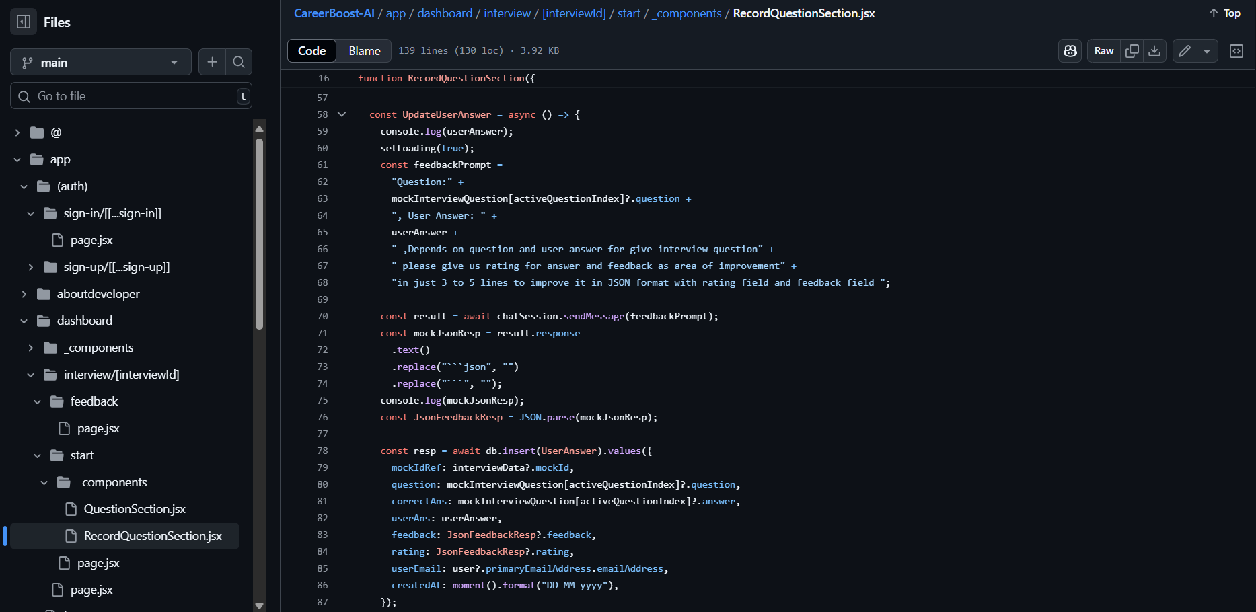Collapse the (auth) folder chevron
Image resolution: width=1256 pixels, height=612 pixels.
tap(24, 186)
